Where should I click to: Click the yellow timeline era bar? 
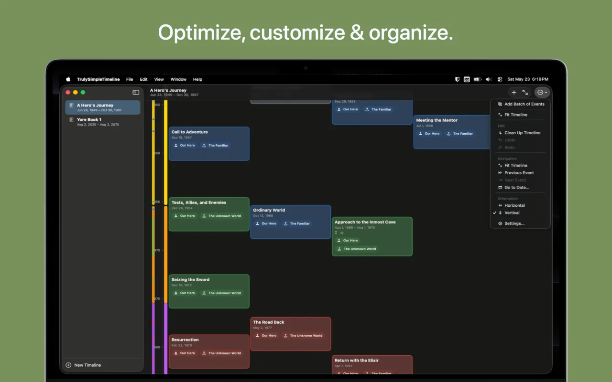tap(165, 153)
